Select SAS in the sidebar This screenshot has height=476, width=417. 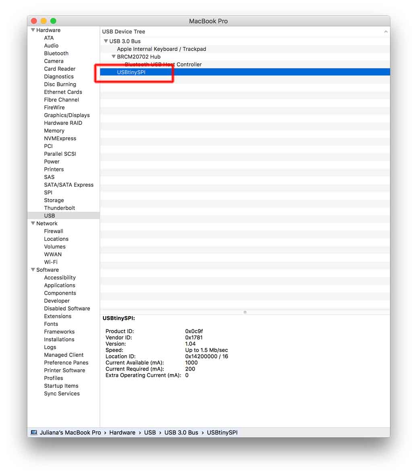[49, 177]
